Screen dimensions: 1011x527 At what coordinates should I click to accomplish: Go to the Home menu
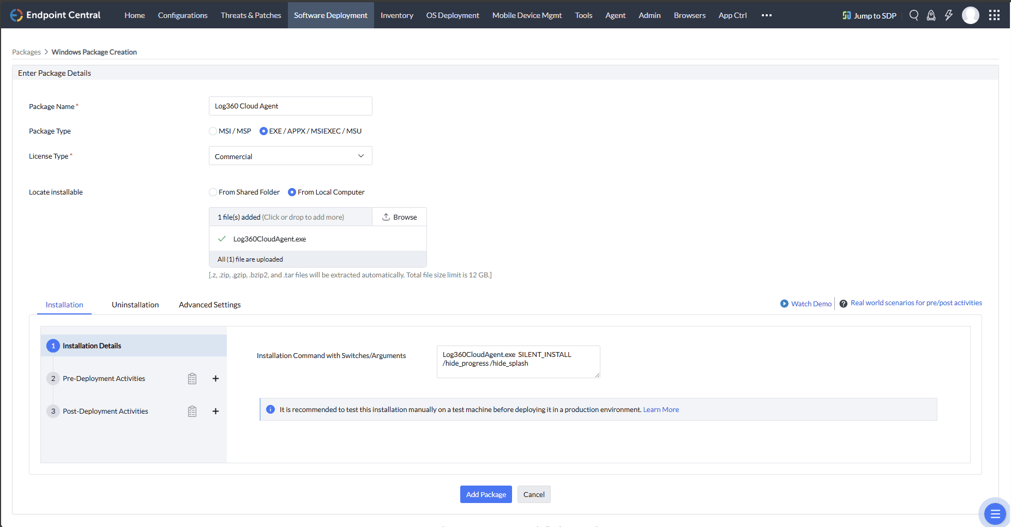pyautogui.click(x=135, y=15)
